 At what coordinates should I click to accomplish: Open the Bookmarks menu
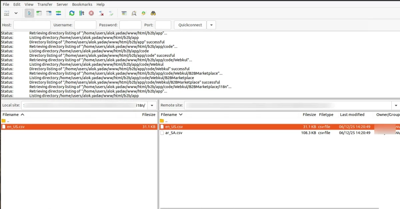point(82,4)
